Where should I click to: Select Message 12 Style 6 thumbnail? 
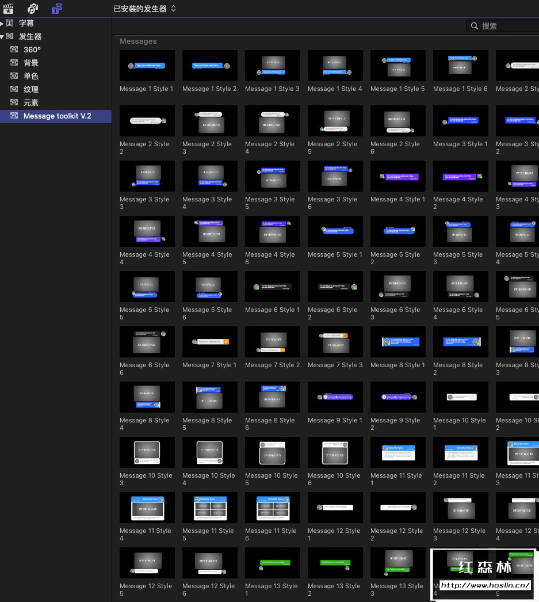pos(210,563)
